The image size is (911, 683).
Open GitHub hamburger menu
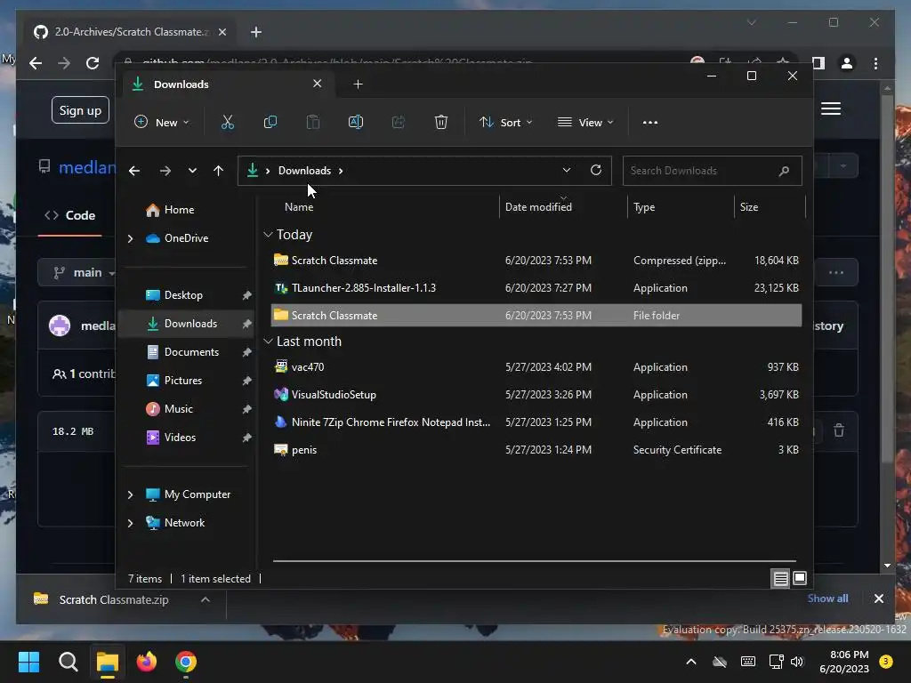click(x=831, y=108)
